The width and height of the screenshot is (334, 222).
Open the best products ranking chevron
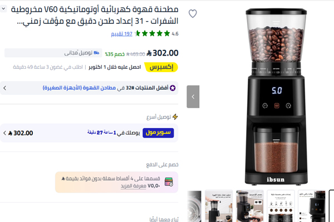click(5, 88)
